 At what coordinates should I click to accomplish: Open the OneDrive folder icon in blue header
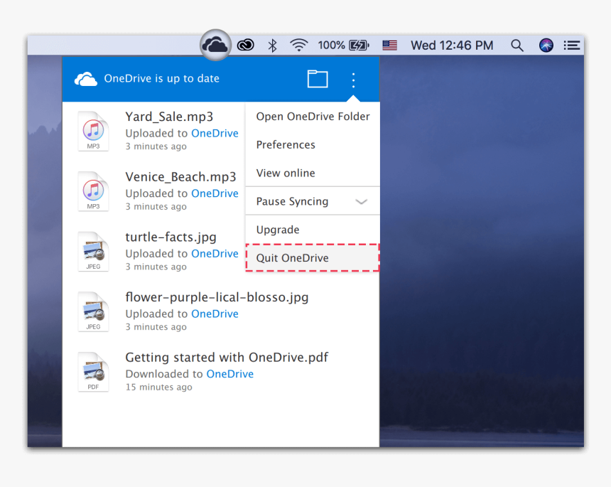[318, 79]
